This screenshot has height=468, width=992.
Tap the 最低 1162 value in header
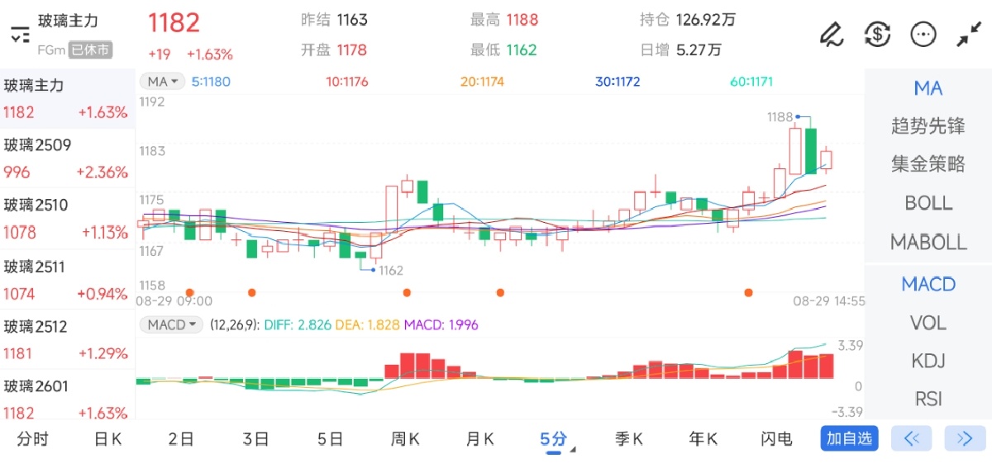click(503, 50)
